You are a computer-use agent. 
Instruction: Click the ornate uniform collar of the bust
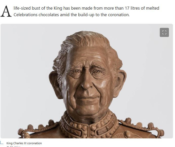click(x=89, y=125)
